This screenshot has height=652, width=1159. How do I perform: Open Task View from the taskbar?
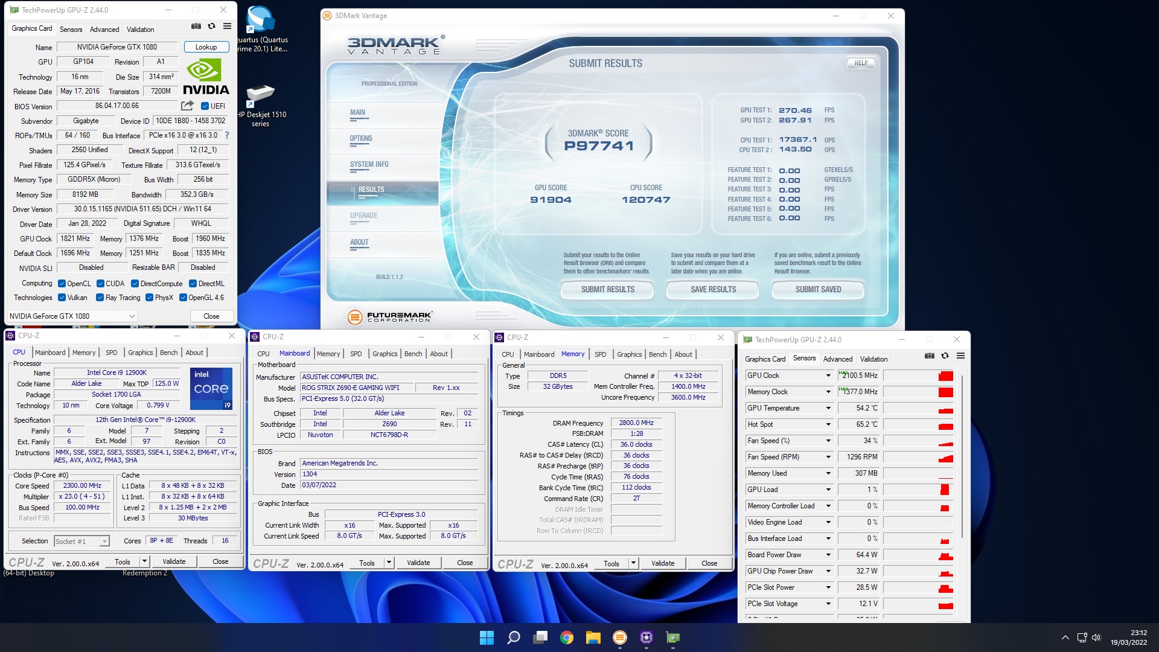[540, 638]
